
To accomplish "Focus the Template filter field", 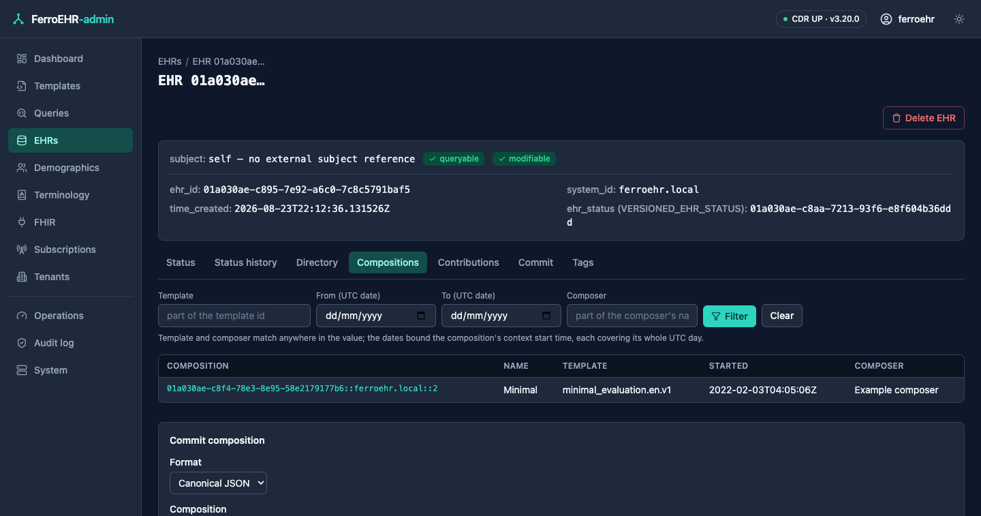I will tap(234, 316).
